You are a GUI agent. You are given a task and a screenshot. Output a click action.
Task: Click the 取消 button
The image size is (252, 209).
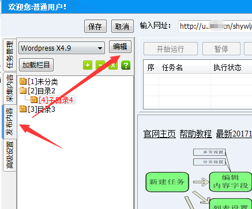point(122,26)
